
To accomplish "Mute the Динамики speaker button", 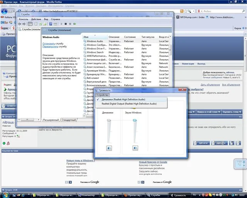I will (109, 148).
